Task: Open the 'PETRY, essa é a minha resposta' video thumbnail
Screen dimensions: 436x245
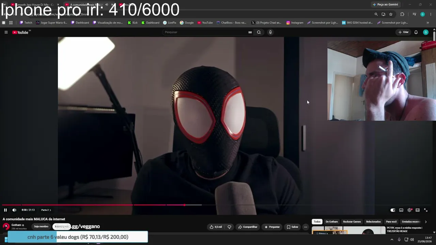Action: pos(348,230)
